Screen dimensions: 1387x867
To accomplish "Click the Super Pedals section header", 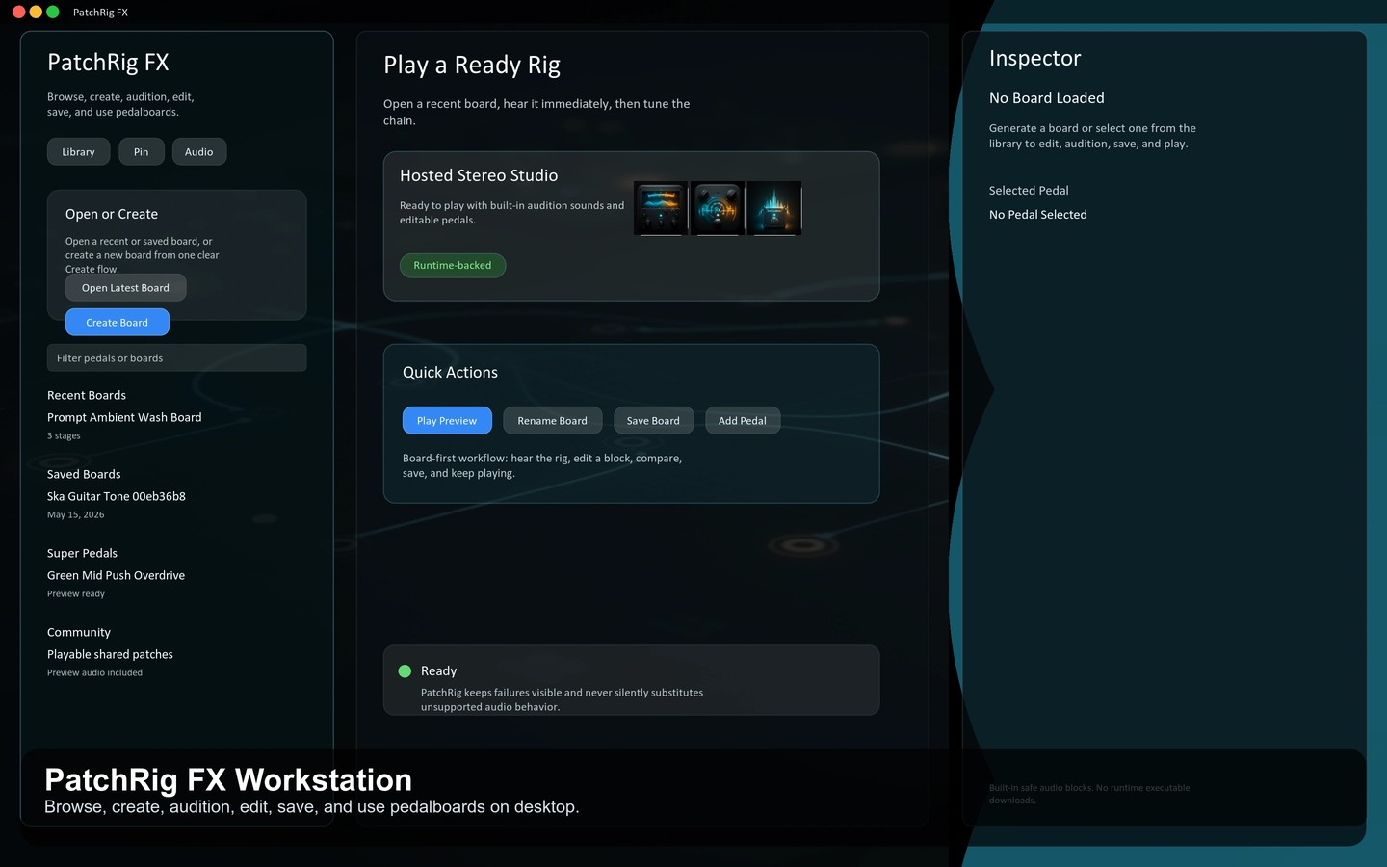I will point(82,554).
